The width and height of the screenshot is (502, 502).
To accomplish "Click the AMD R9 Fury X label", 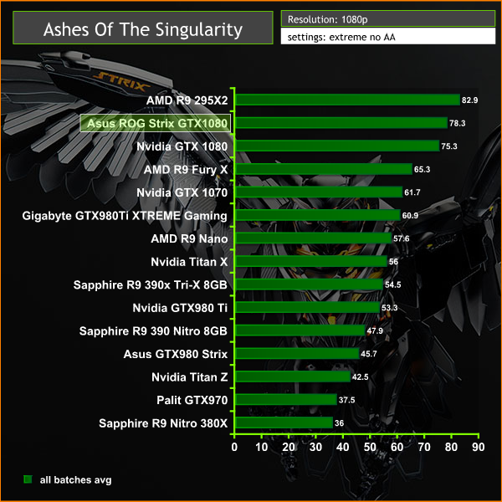I will click(x=186, y=170).
